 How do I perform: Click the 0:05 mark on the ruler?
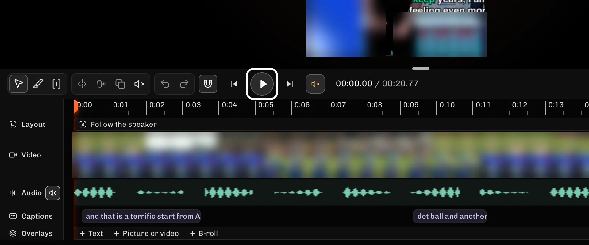(266, 105)
